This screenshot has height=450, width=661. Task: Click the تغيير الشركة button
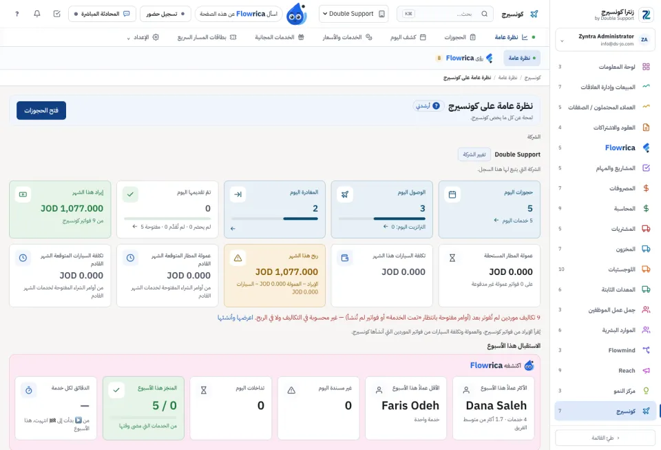point(474,154)
